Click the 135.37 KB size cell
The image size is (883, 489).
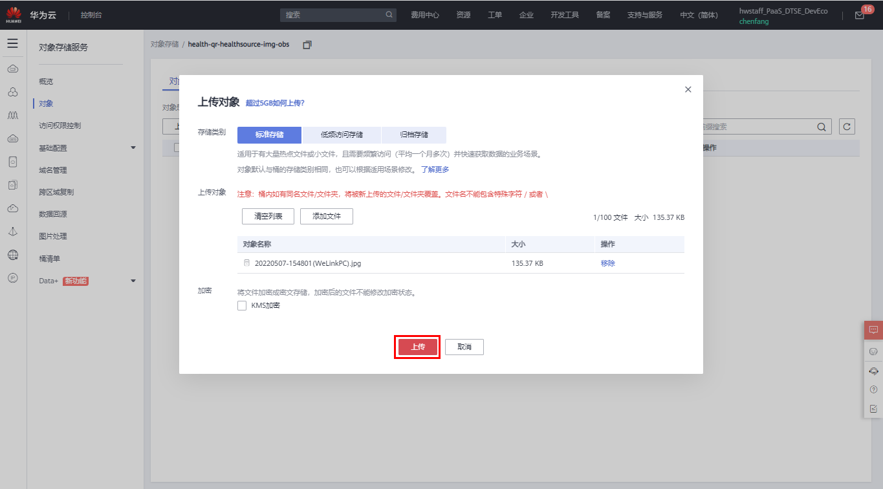click(527, 263)
